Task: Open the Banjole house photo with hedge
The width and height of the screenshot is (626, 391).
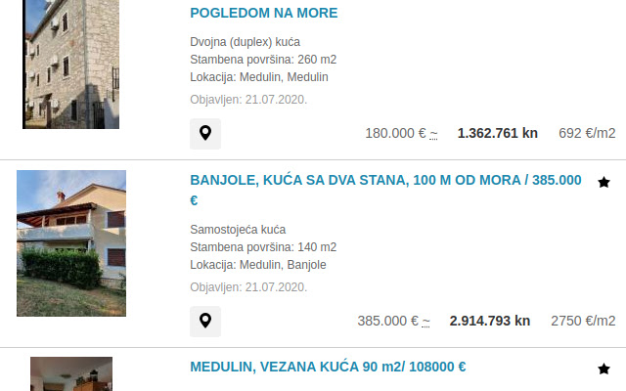Action: point(71,243)
